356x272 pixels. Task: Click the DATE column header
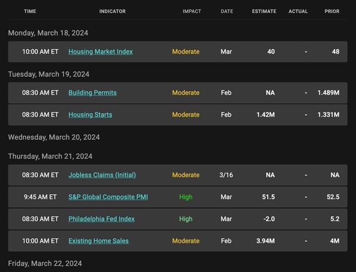tap(227, 11)
